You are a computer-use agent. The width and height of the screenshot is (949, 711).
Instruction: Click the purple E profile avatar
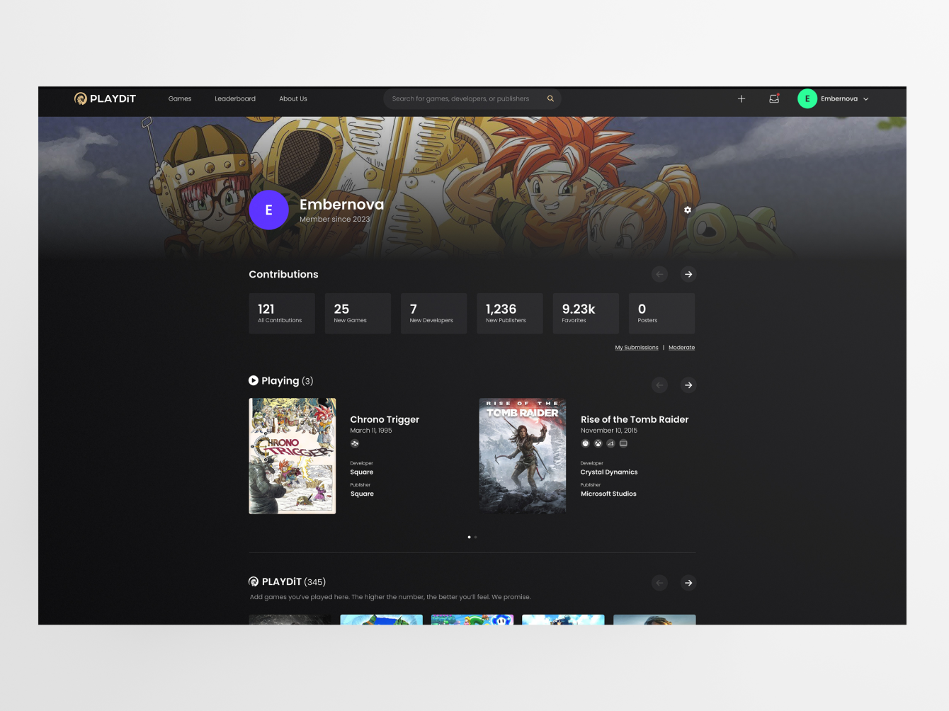coord(268,210)
